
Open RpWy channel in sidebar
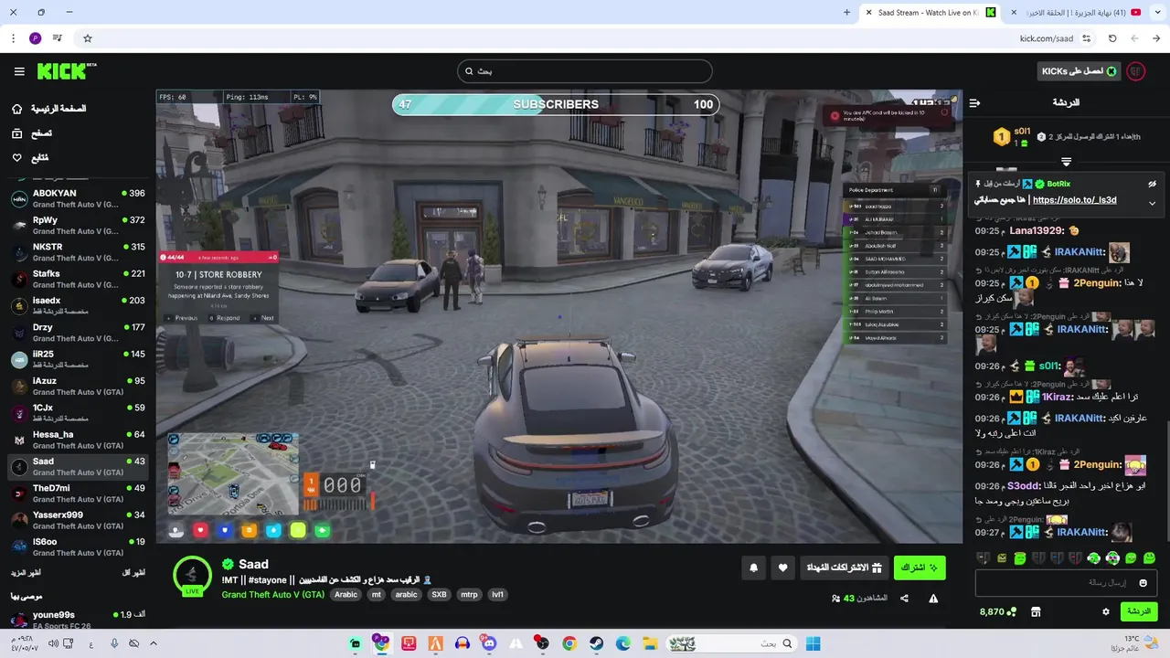[78, 225]
